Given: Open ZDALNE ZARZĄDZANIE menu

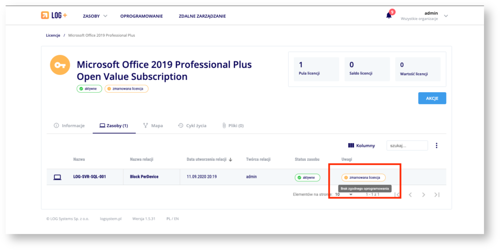Looking at the screenshot, I should click(202, 16).
